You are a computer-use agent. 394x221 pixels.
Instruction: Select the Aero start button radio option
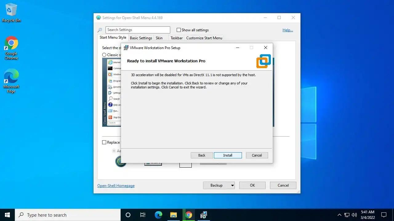114,151
